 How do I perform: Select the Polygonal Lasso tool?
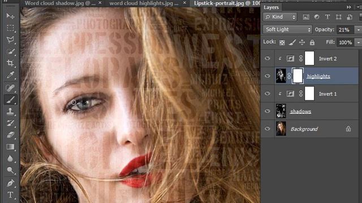[10, 39]
